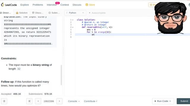This screenshot has width=190, height=106.
Task: Switch to the Discuss problem tab
Action: [x=38, y=13]
